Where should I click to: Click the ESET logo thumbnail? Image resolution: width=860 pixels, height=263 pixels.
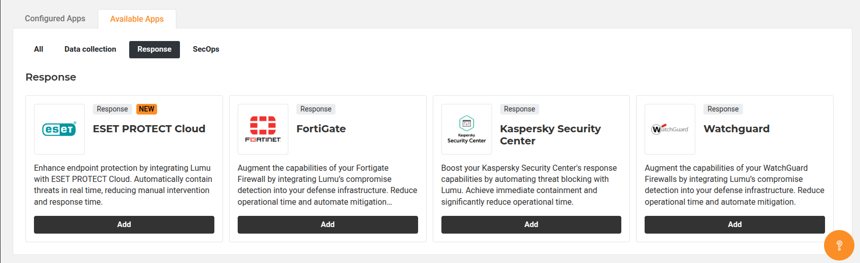pos(59,129)
